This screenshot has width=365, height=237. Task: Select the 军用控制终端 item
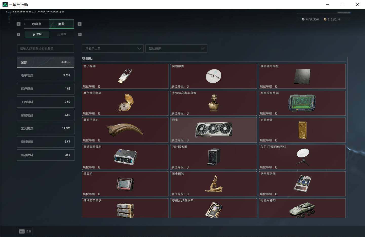click(x=302, y=103)
